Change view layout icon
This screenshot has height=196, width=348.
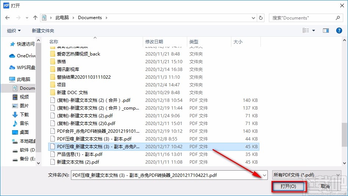(306, 31)
